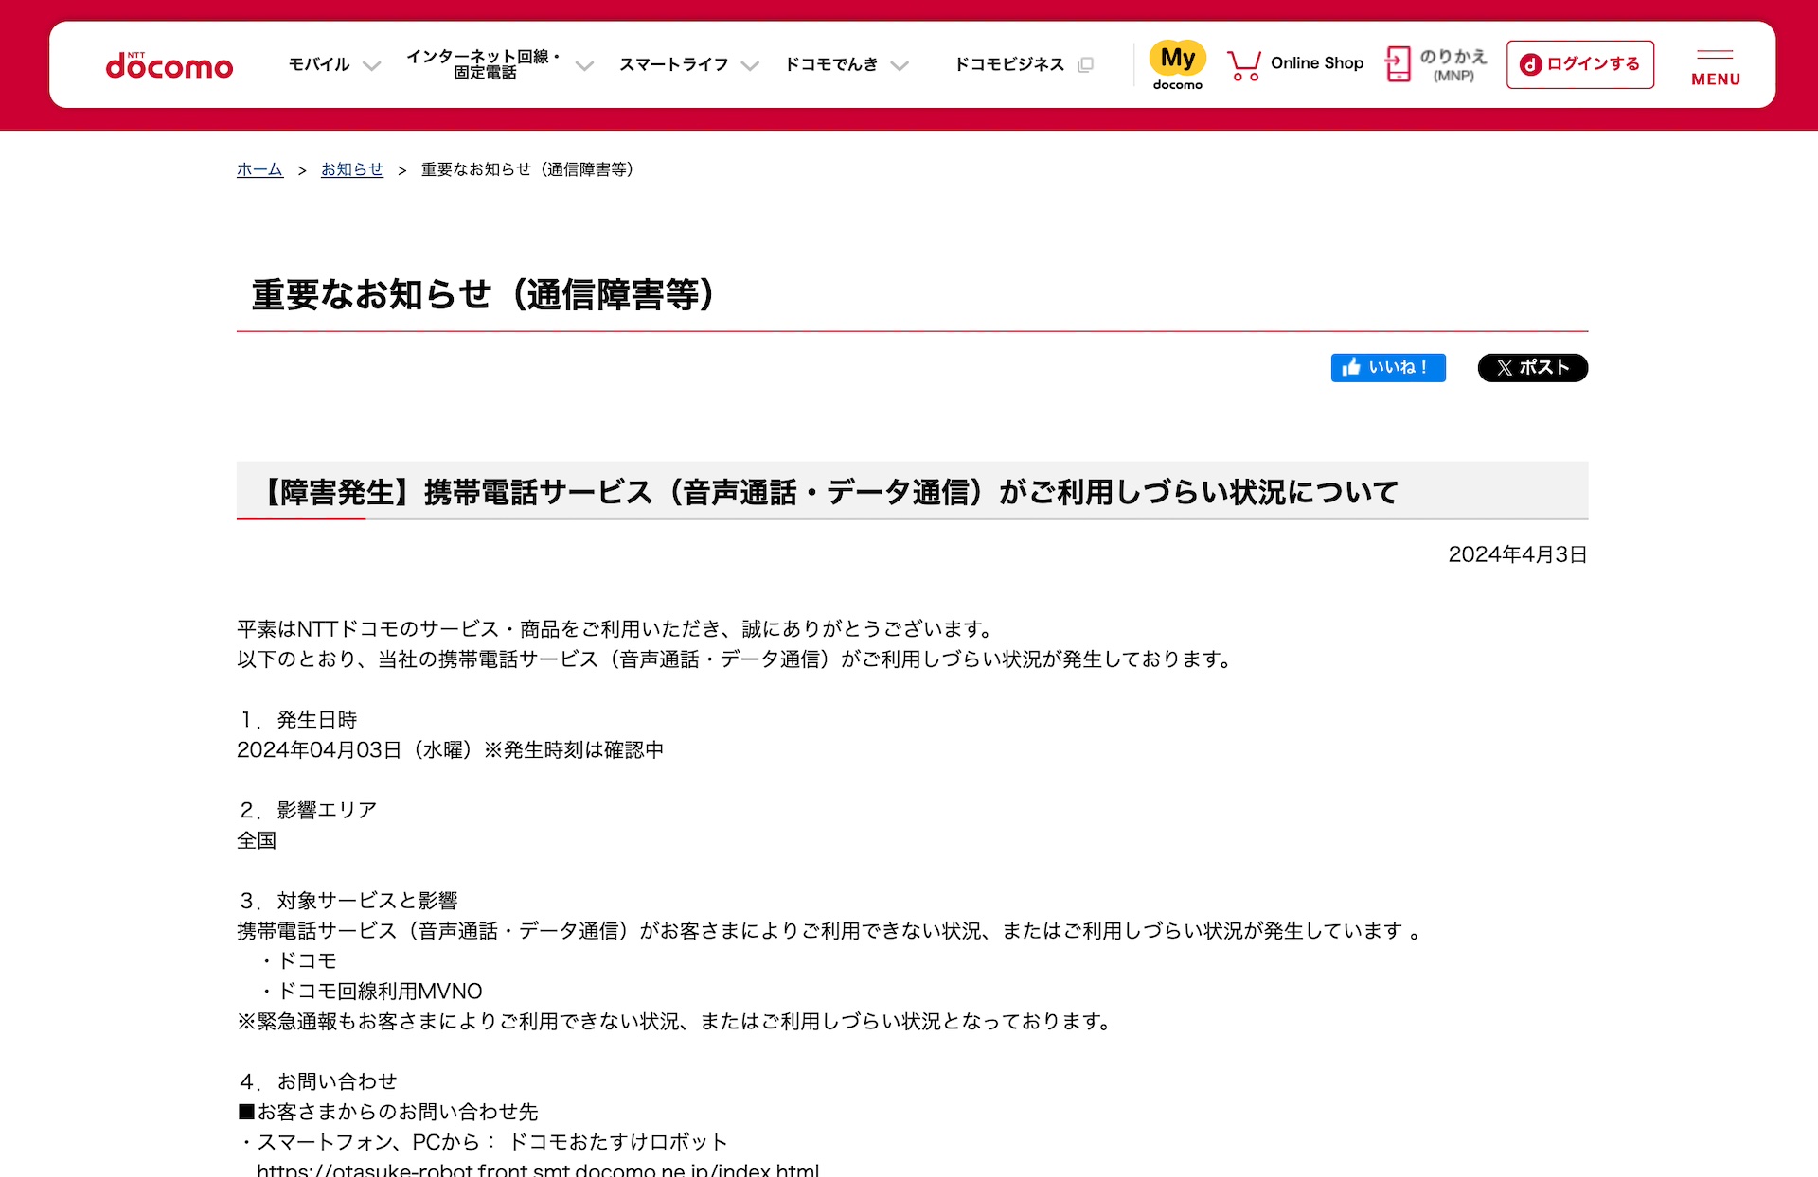Open the My docomo icon

tap(1178, 64)
